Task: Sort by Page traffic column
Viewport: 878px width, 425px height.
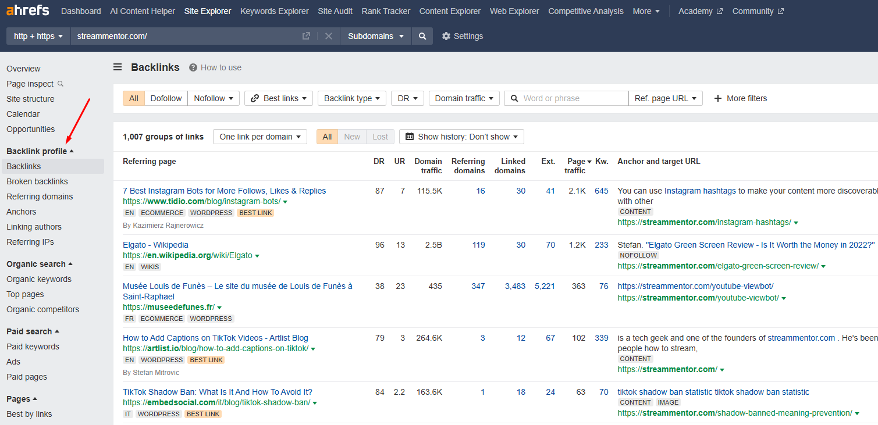Action: point(577,166)
